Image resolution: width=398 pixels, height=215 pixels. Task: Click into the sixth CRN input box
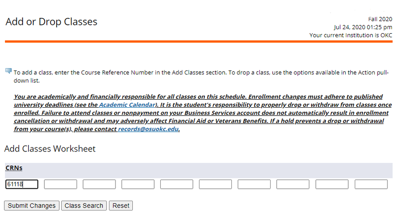(215, 184)
